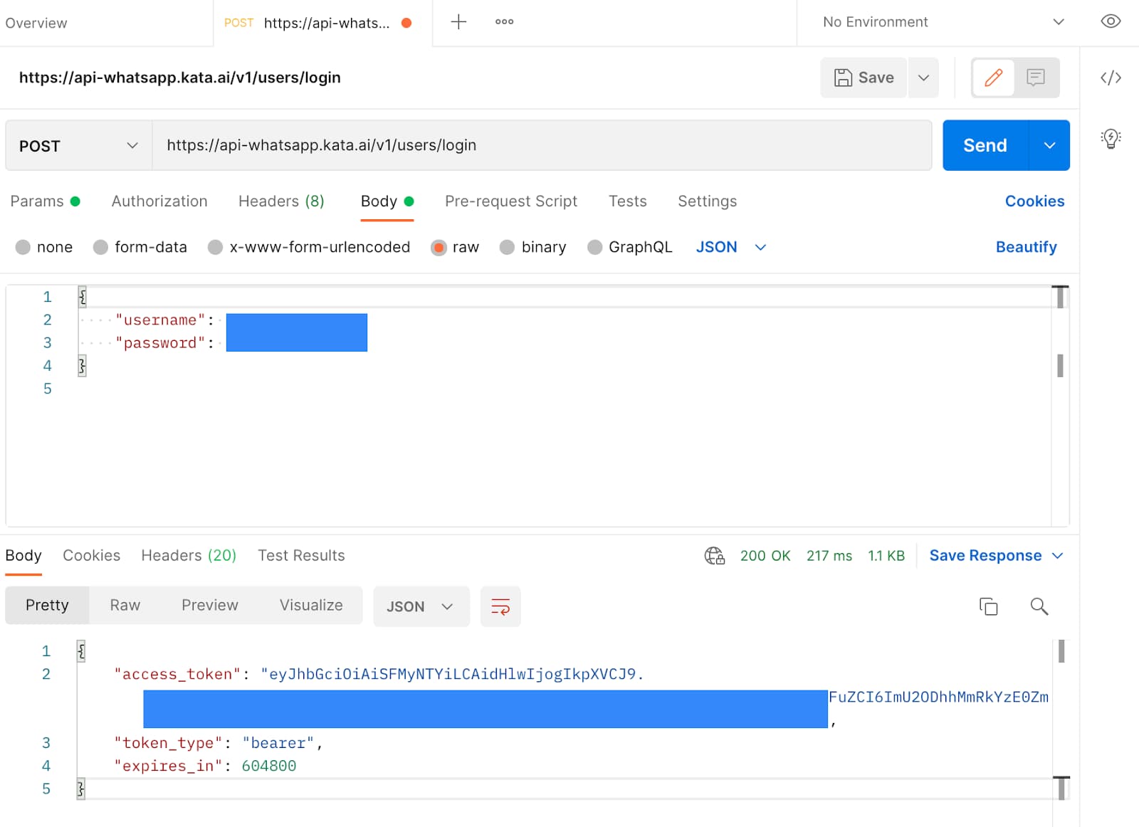Viewport: 1139px width, 827px height.
Task: Expand the Save options arrow
Action: coord(923,78)
